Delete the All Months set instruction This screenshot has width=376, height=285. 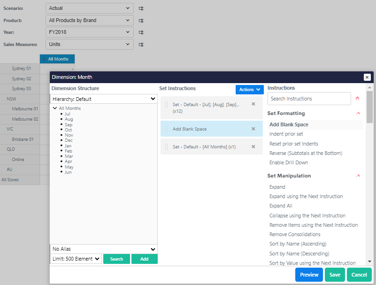point(253,146)
